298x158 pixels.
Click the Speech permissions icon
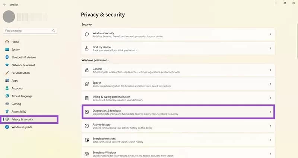[87, 84]
